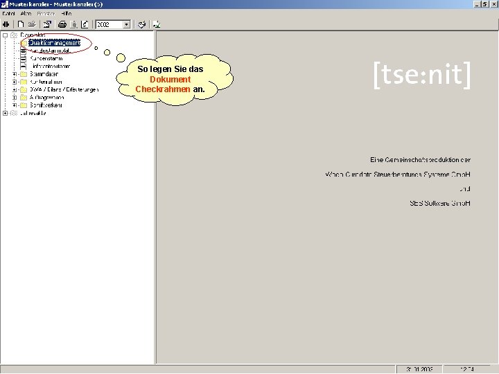Click the BWA / Bilanz / Erläuterungen folder icon
The width and height of the screenshot is (499, 374).
point(24,89)
